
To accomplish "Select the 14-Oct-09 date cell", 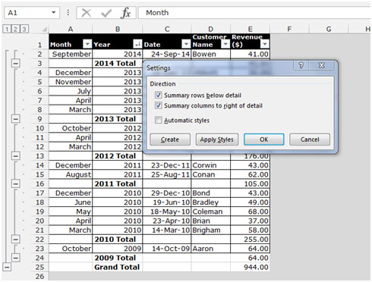I will tap(167, 249).
